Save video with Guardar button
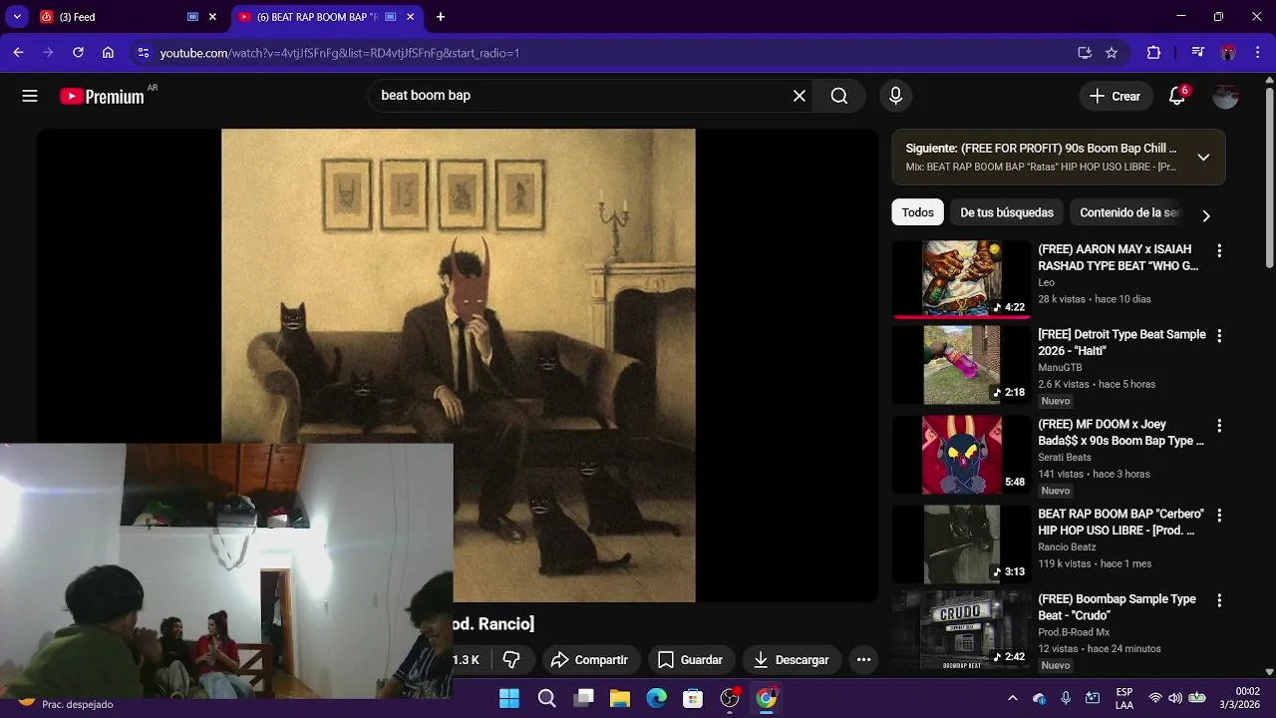 (x=690, y=659)
